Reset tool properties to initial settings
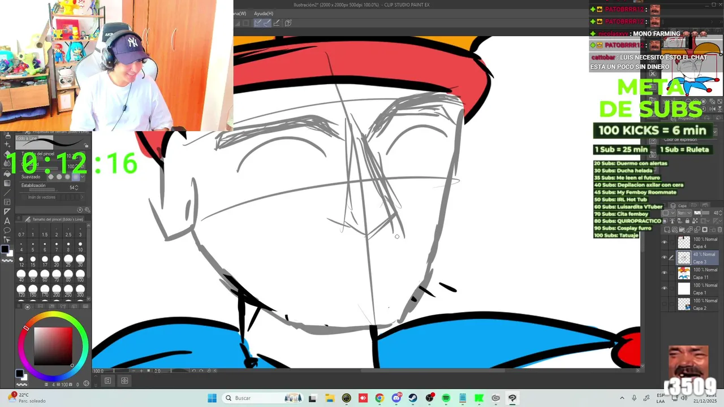The image size is (724, 407). click(80, 210)
